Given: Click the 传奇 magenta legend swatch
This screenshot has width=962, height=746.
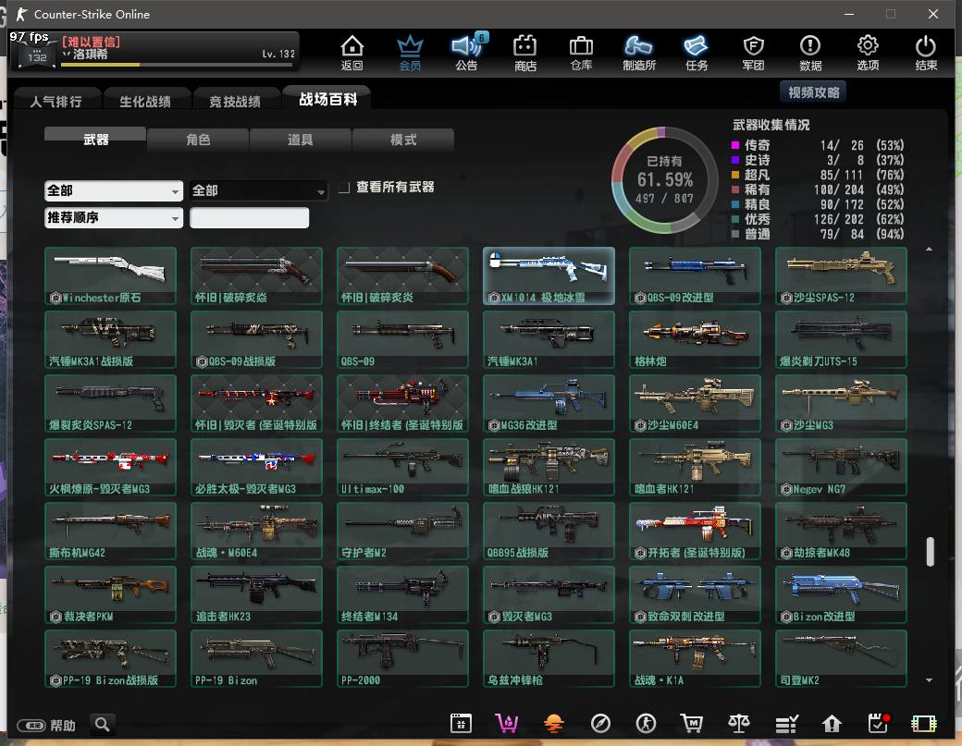Looking at the screenshot, I should tap(735, 145).
